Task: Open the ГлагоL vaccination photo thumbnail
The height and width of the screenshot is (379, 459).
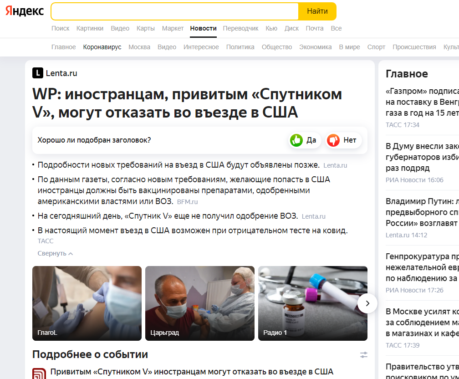Action: tap(87, 303)
